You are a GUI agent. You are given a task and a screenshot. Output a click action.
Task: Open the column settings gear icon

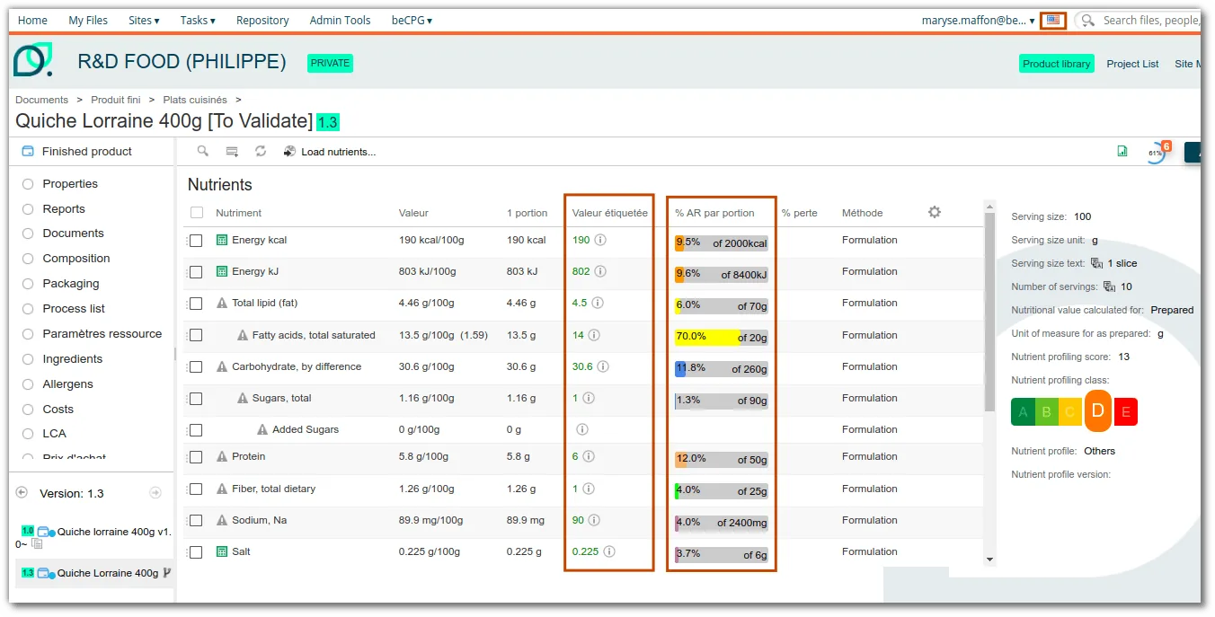click(935, 212)
